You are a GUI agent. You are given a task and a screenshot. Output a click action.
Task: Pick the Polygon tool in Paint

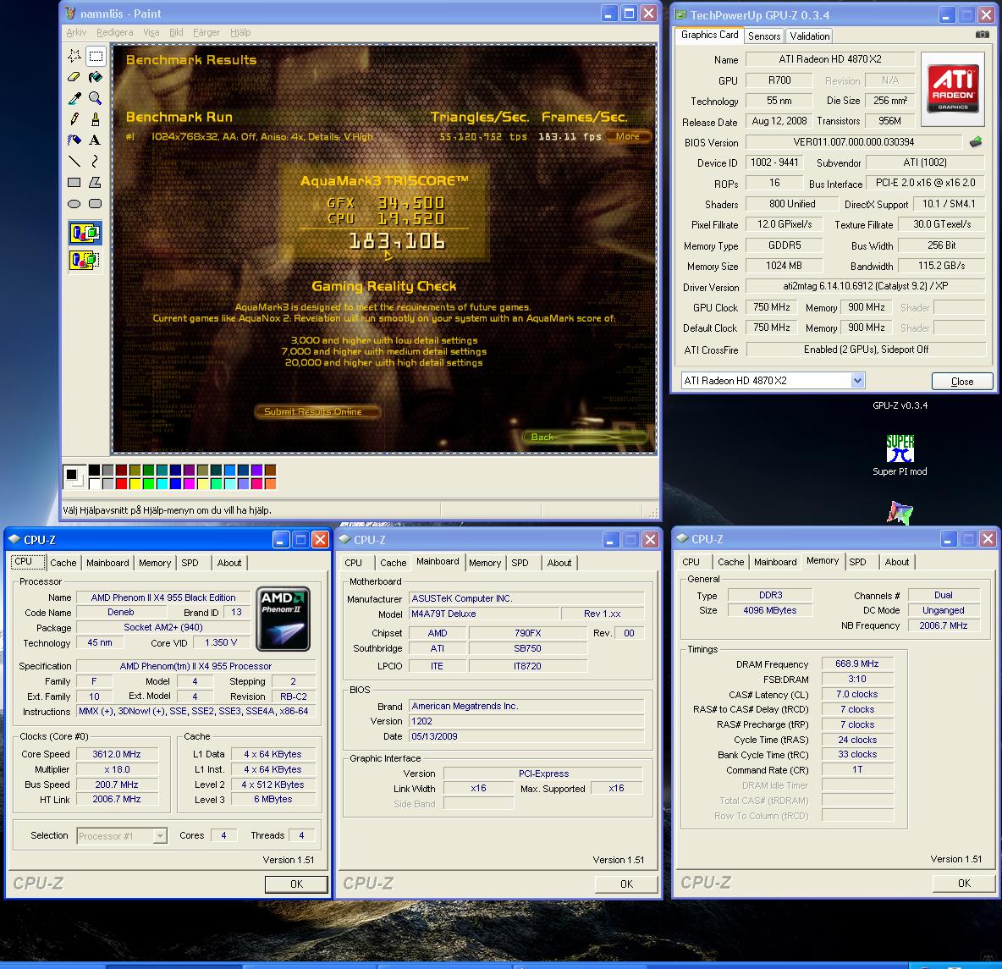point(96,182)
